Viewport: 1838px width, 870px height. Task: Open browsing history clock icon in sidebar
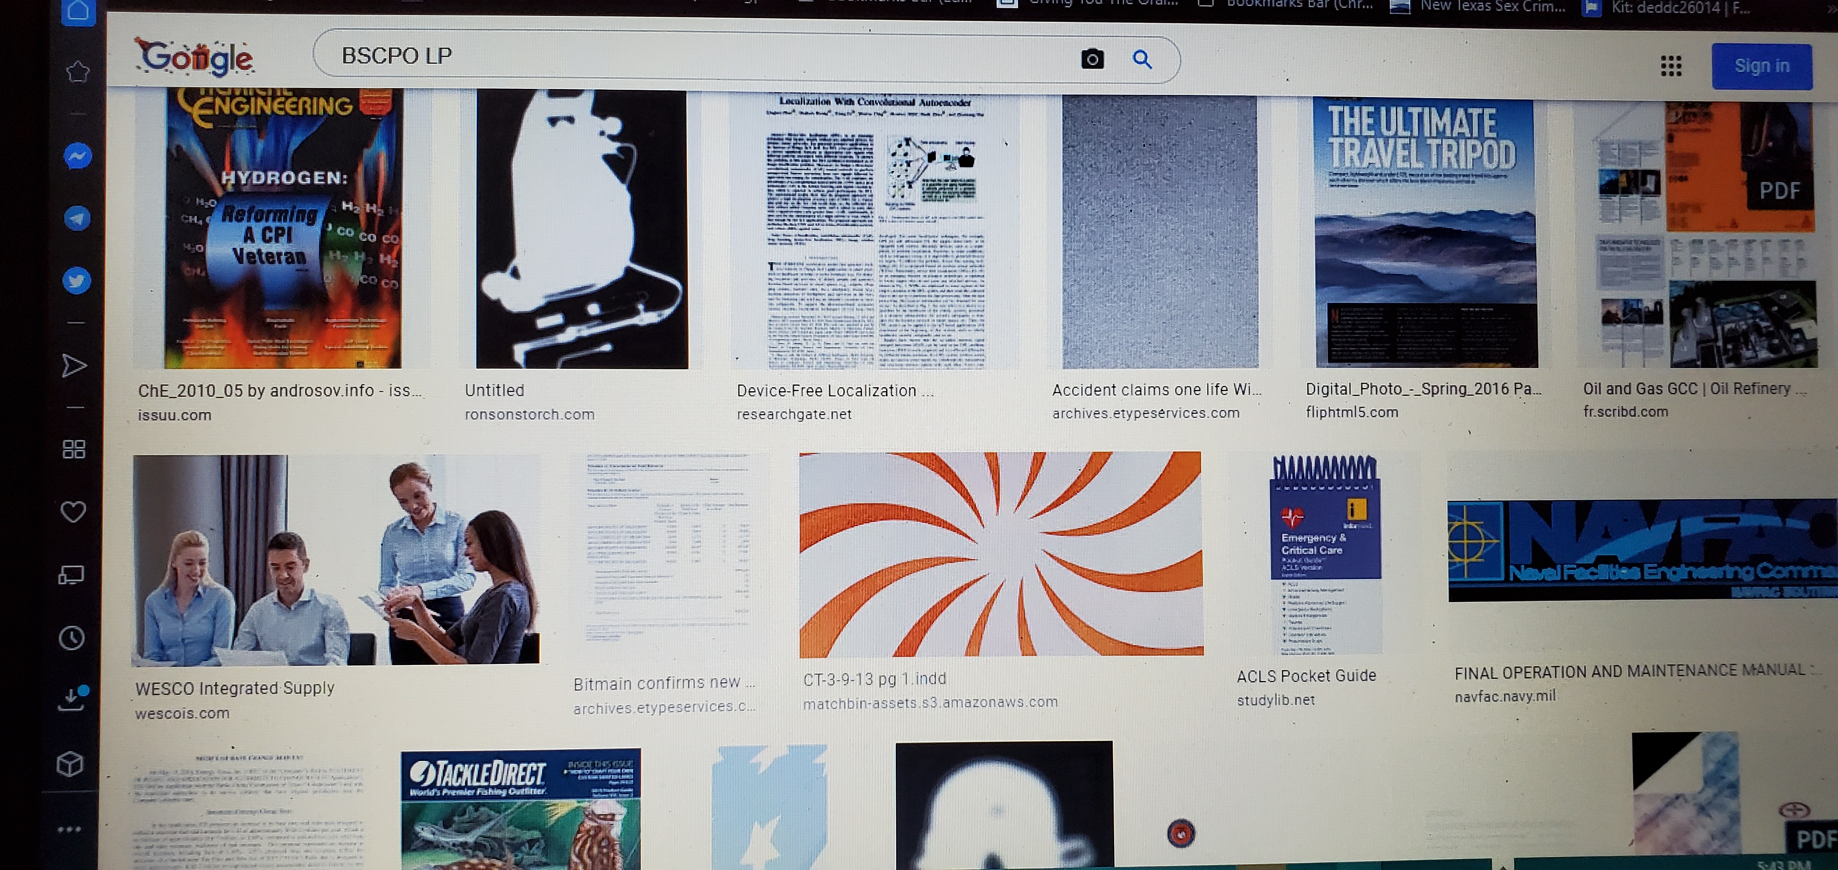(x=72, y=637)
